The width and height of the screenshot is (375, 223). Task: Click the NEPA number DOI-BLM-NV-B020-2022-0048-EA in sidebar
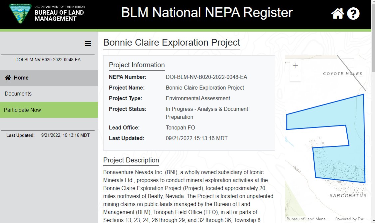tap(48, 60)
